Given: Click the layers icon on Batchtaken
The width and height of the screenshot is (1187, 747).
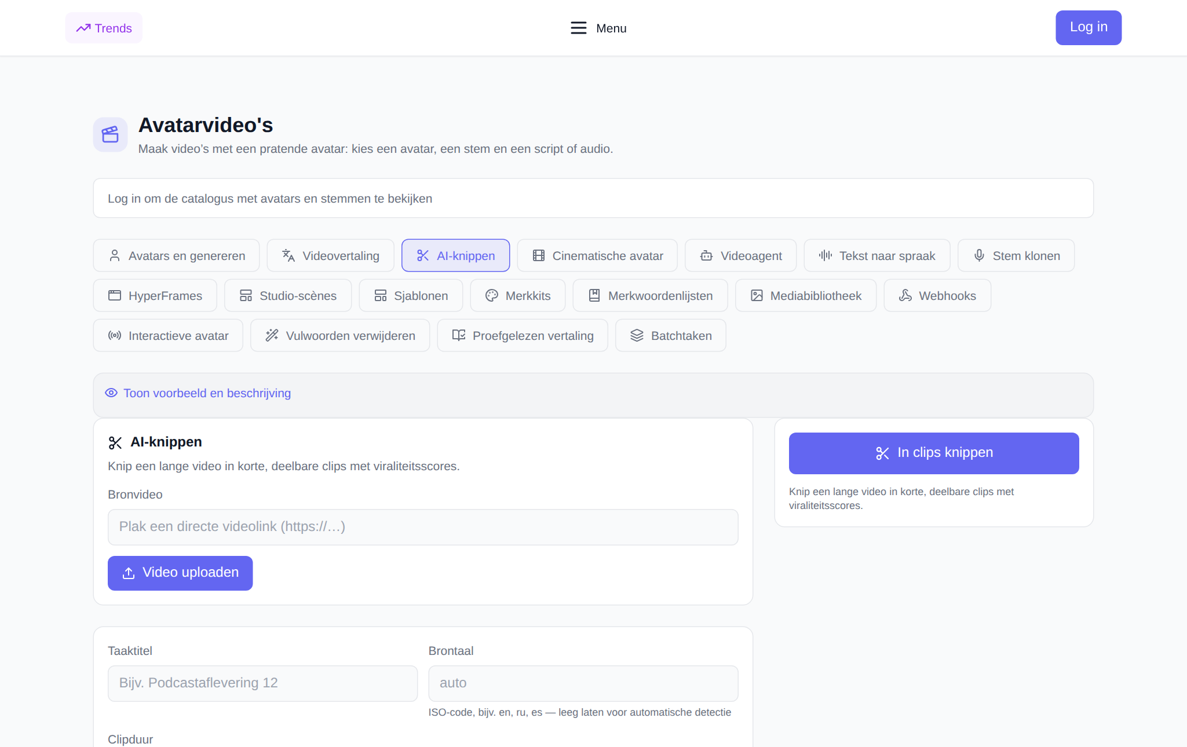Looking at the screenshot, I should pyautogui.click(x=637, y=335).
